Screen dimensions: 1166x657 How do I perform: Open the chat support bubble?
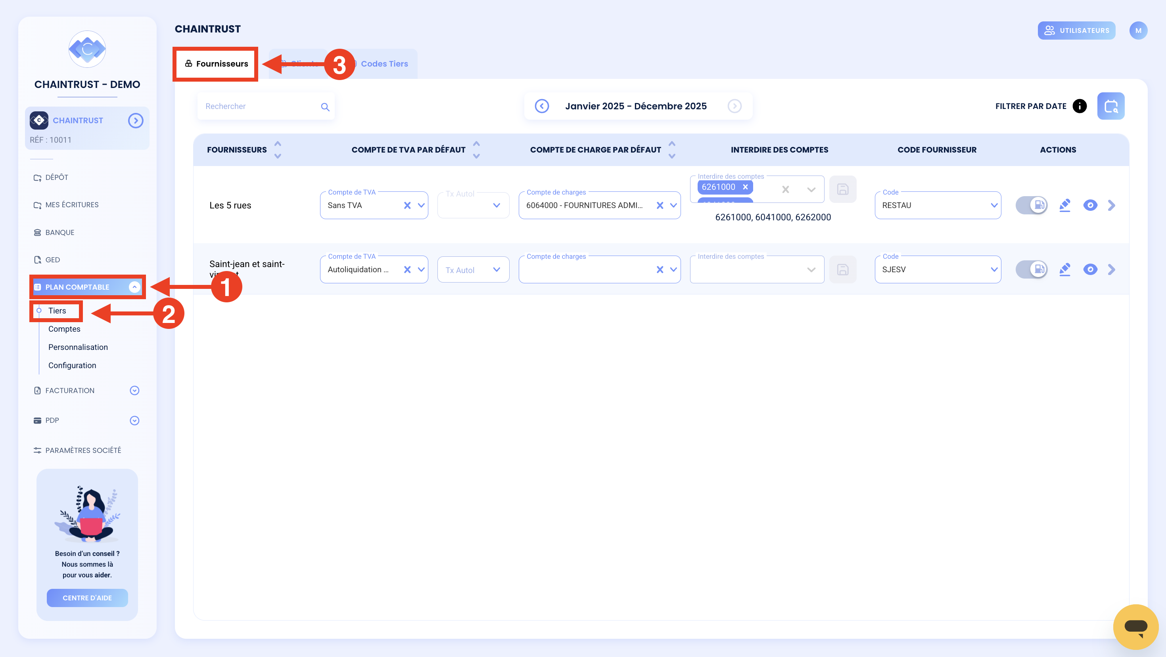coord(1135,627)
